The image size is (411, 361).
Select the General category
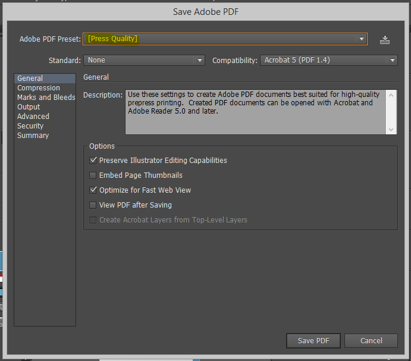(x=45, y=79)
